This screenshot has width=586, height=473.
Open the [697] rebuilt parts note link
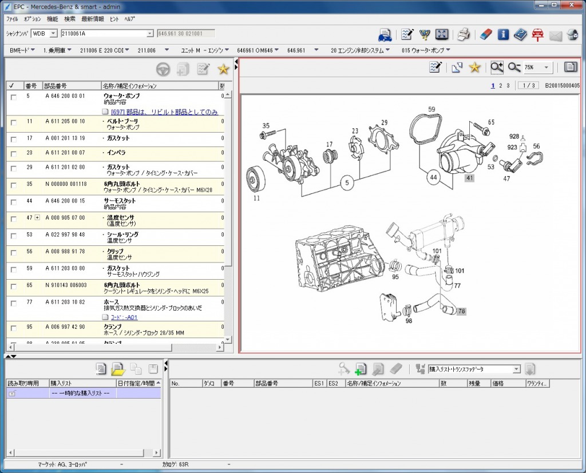pyautogui.click(x=164, y=112)
